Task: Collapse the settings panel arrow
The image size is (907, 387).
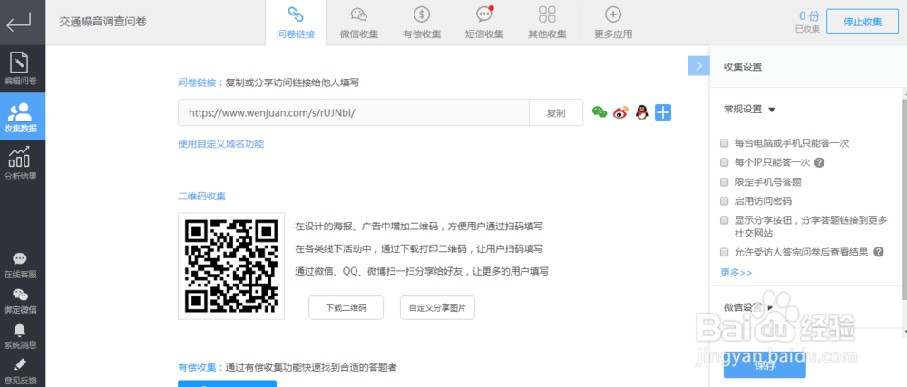Action: [x=698, y=66]
